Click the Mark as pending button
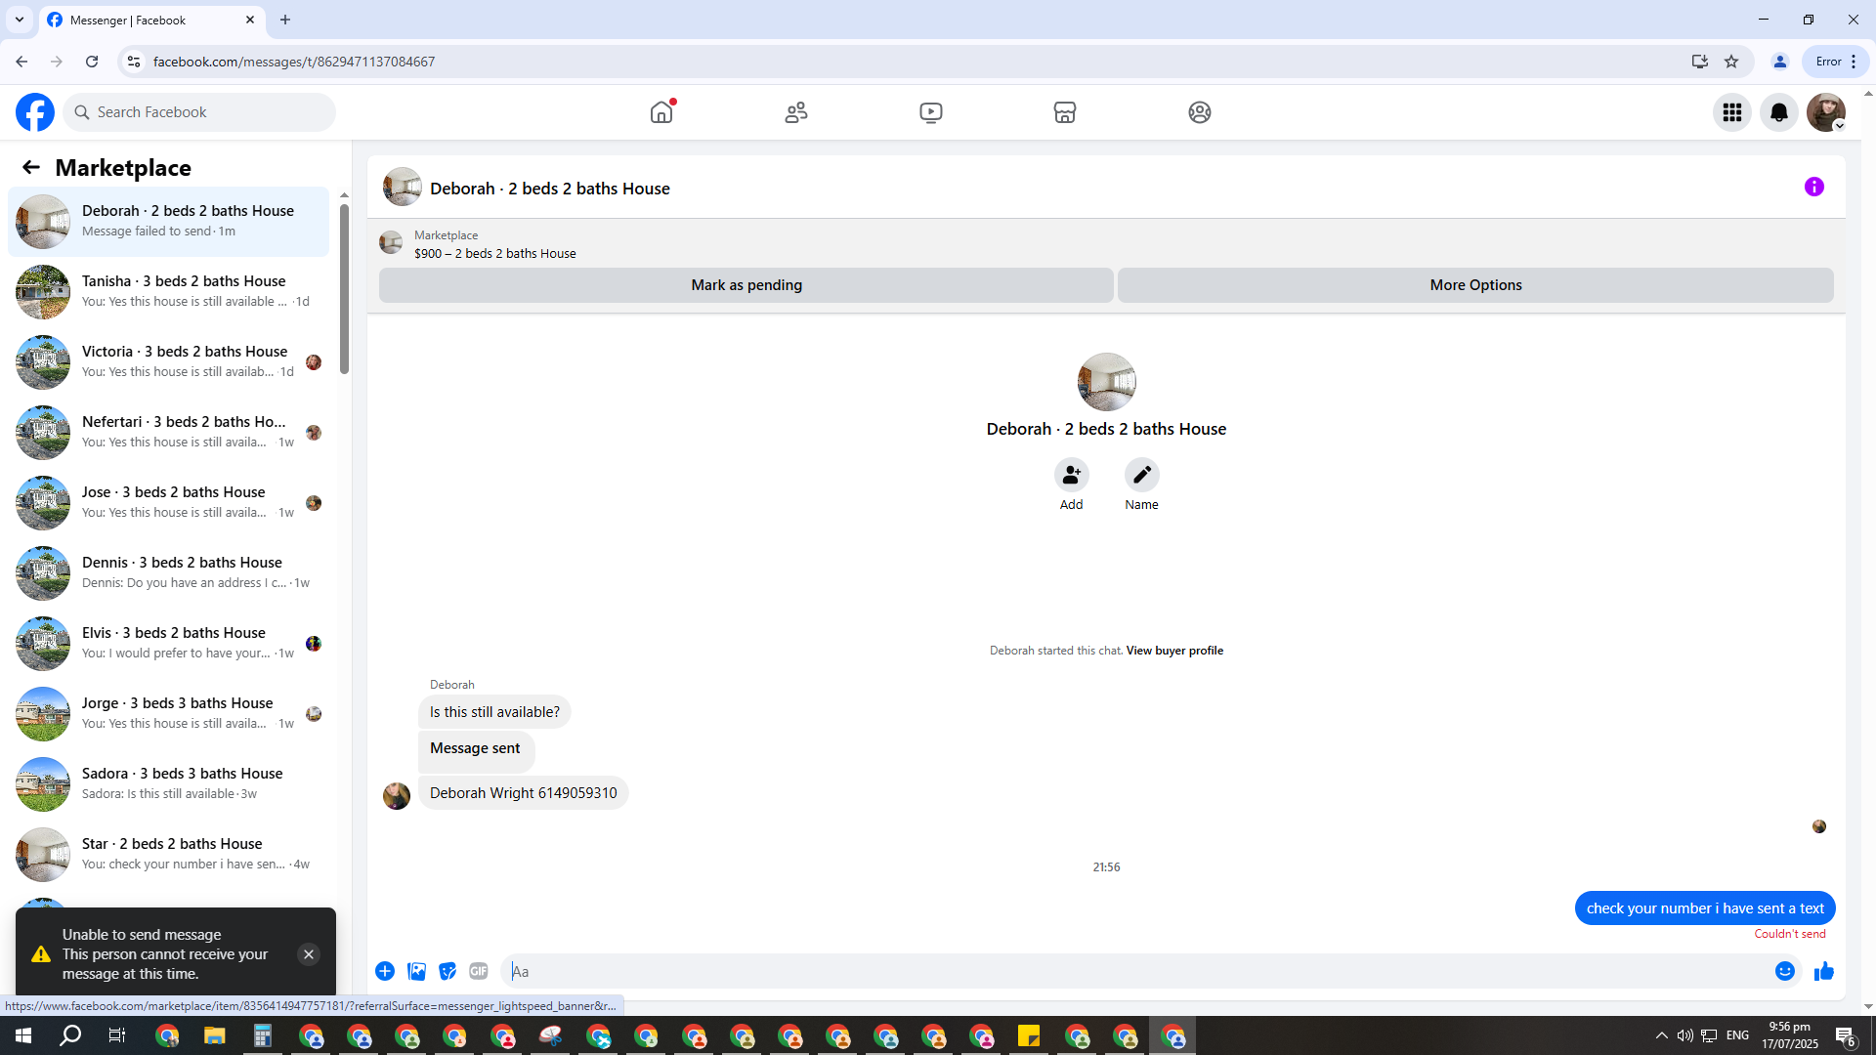The width and height of the screenshot is (1876, 1055). [746, 285]
